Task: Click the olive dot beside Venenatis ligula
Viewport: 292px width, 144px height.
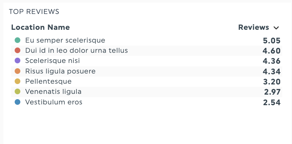Action: 18,92
